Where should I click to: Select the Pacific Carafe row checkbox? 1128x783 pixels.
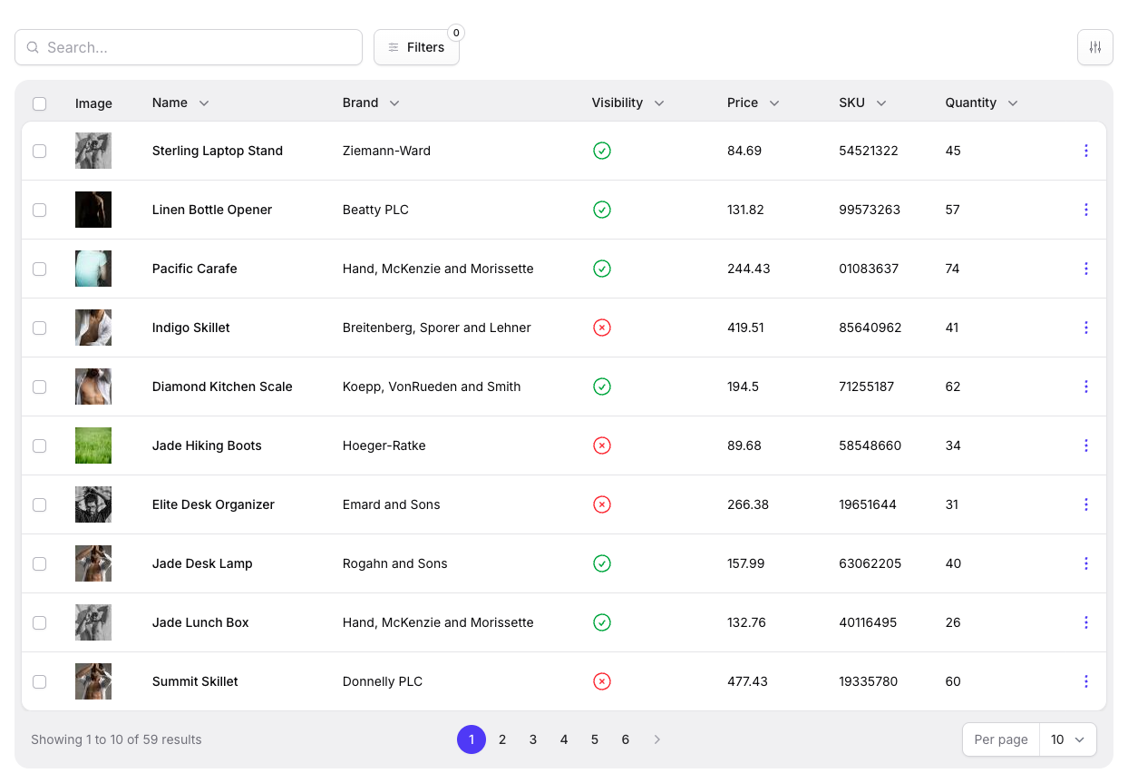pos(39,269)
